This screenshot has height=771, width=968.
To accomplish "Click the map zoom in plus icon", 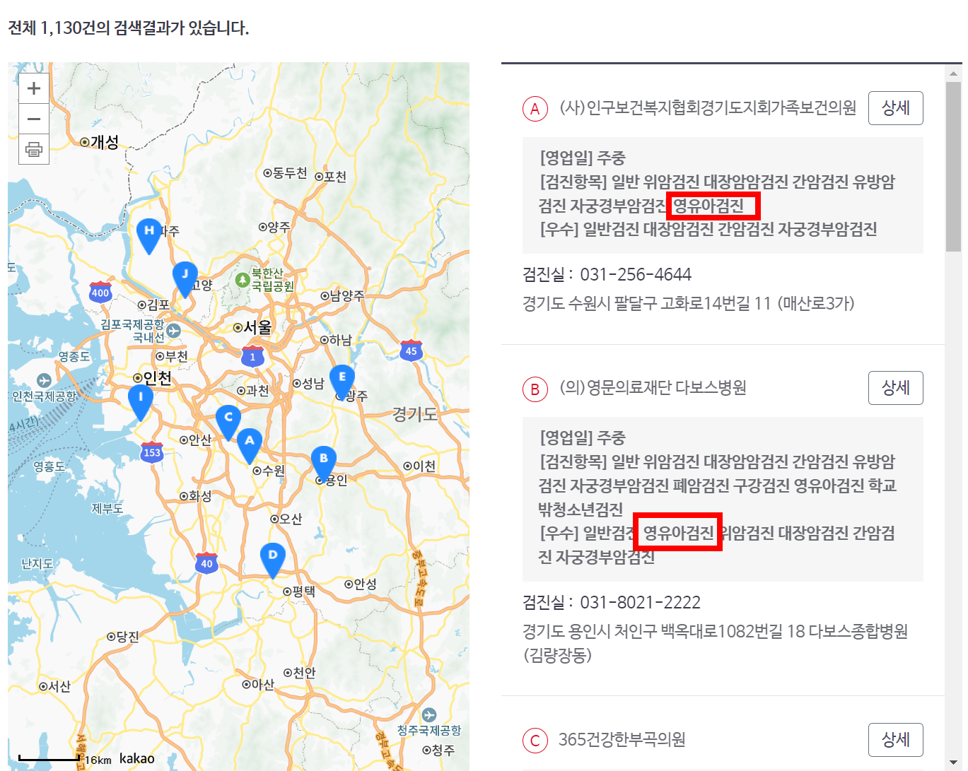I will click(x=33, y=88).
